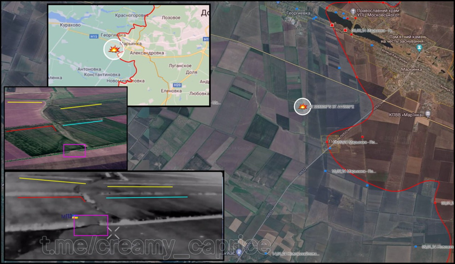Open the Orthodox church place icon

coord(353,12)
